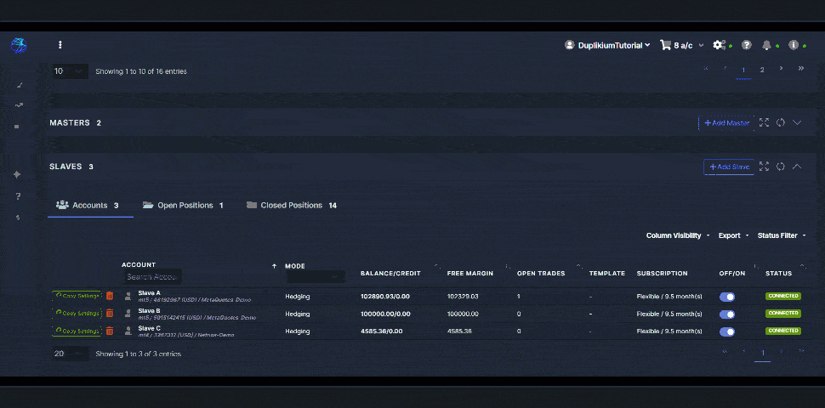Screen dimensions: 825x408
Task: Open the Status Filter dropdown
Action: (781, 235)
